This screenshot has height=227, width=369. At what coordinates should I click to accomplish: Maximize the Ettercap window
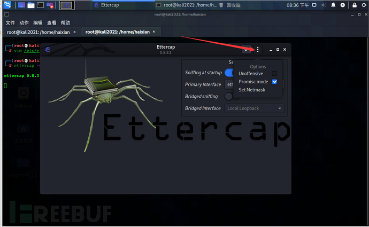coord(278,50)
